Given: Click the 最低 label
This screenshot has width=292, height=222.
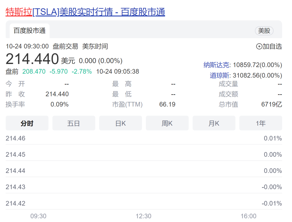Looking at the screenshot, I should click(122, 94).
